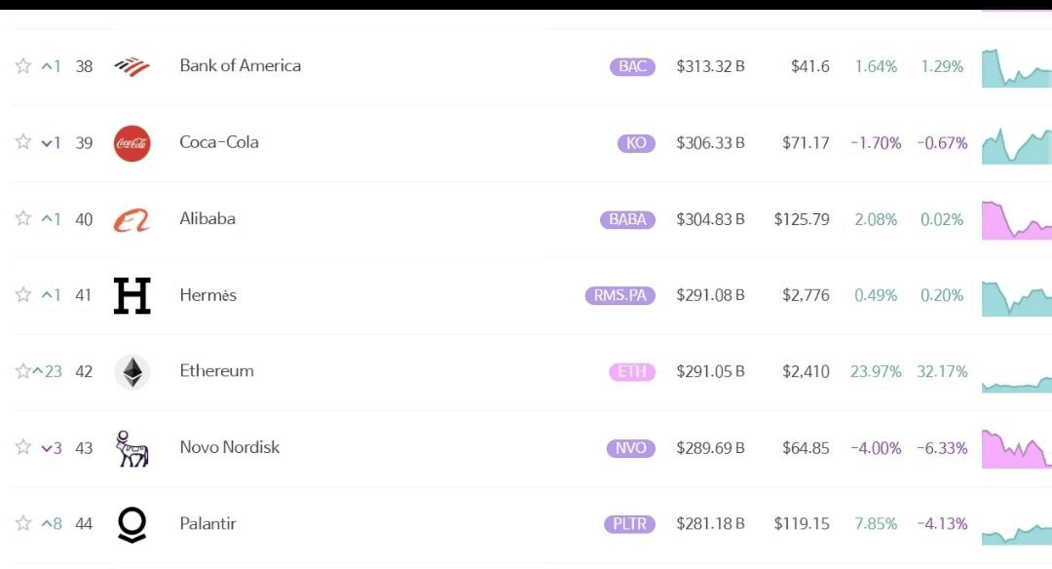The image size is (1052, 569).
Task: Open Coca-Cola price chart thumbnail
Action: pos(1016,145)
